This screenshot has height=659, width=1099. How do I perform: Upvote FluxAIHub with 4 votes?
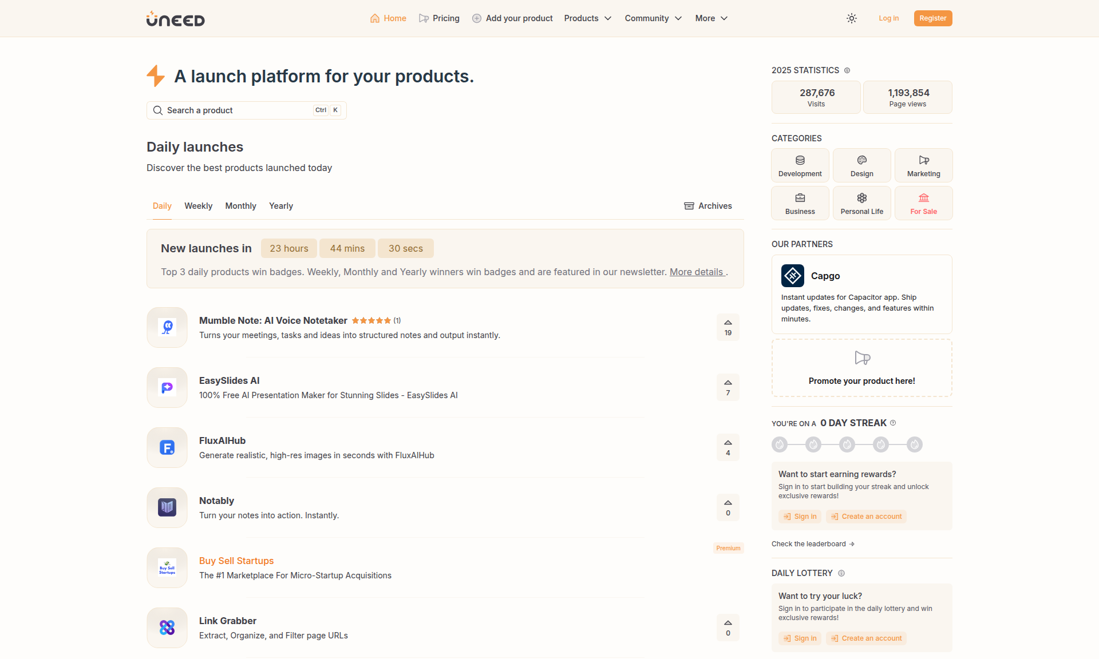point(728,447)
